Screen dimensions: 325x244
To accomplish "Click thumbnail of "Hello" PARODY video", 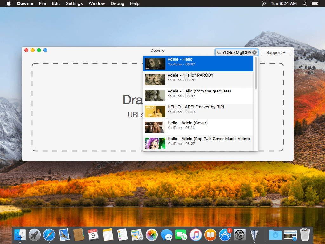I will (155, 80).
